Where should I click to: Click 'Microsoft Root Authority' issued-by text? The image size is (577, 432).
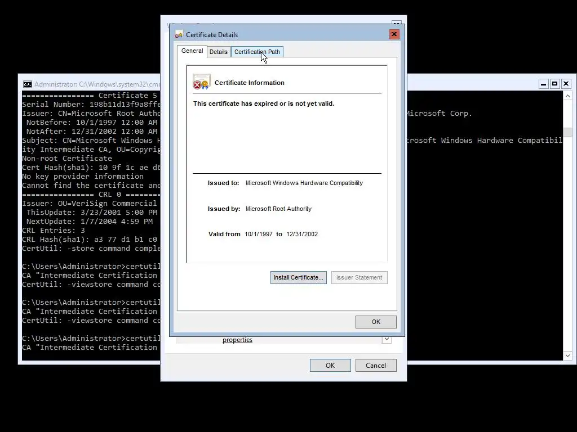tap(278, 209)
